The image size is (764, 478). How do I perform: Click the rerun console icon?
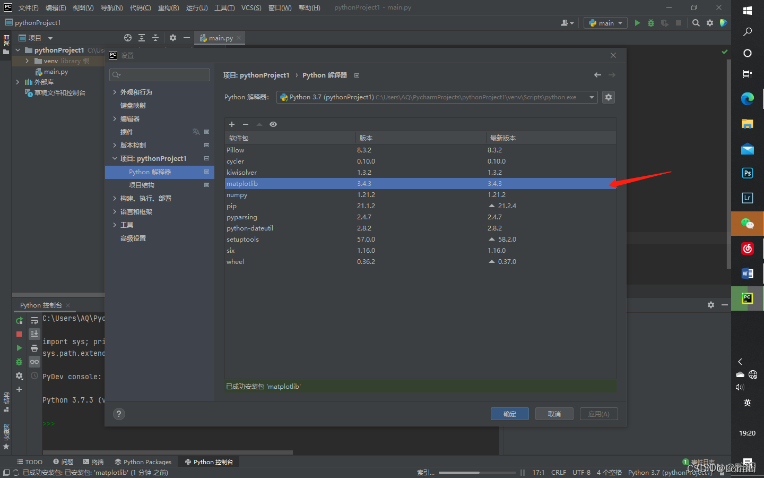tap(19, 320)
